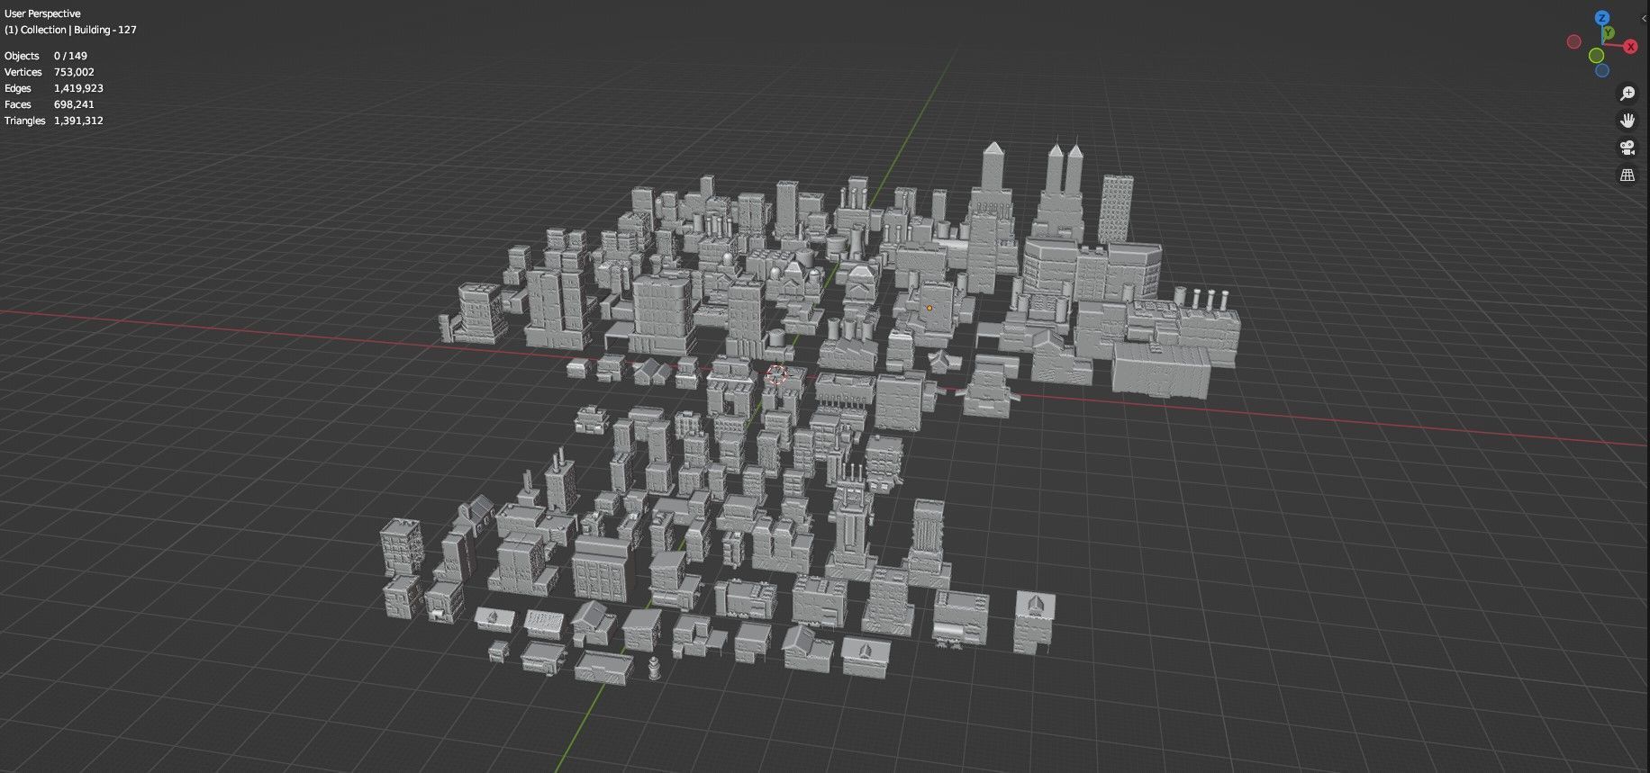1650x773 pixels.
Task: Click the Vertices value '753,002'
Action: click(x=74, y=72)
